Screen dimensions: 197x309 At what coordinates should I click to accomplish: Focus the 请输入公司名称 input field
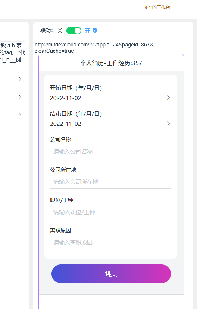111,152
